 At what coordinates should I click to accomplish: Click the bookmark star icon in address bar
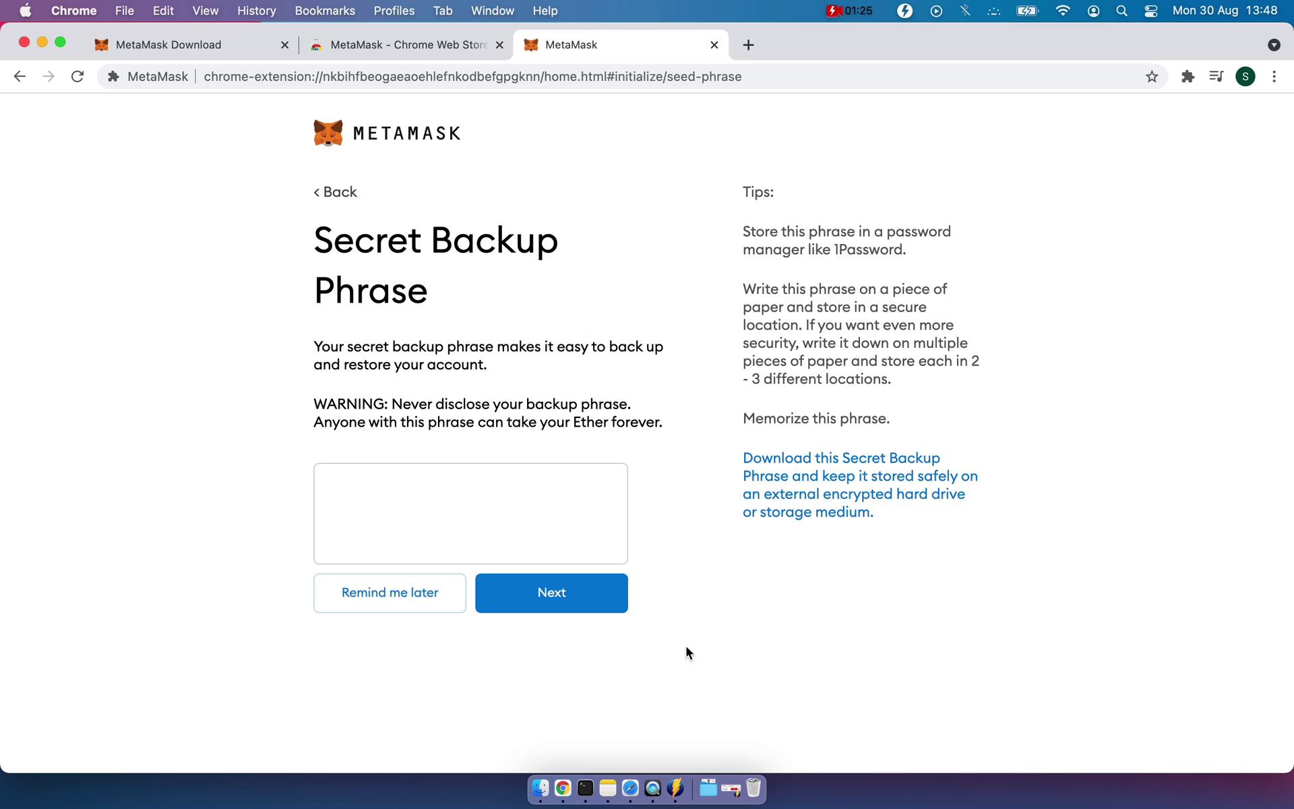coord(1152,76)
